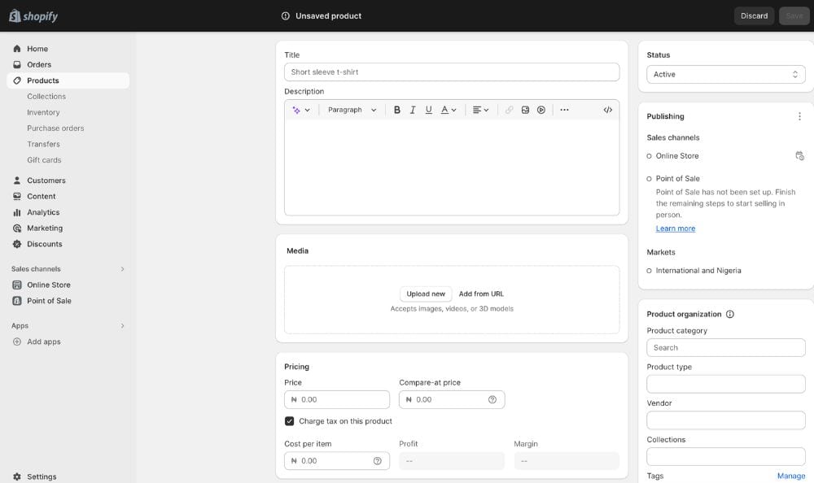Go to Inventory under Products

click(43, 112)
